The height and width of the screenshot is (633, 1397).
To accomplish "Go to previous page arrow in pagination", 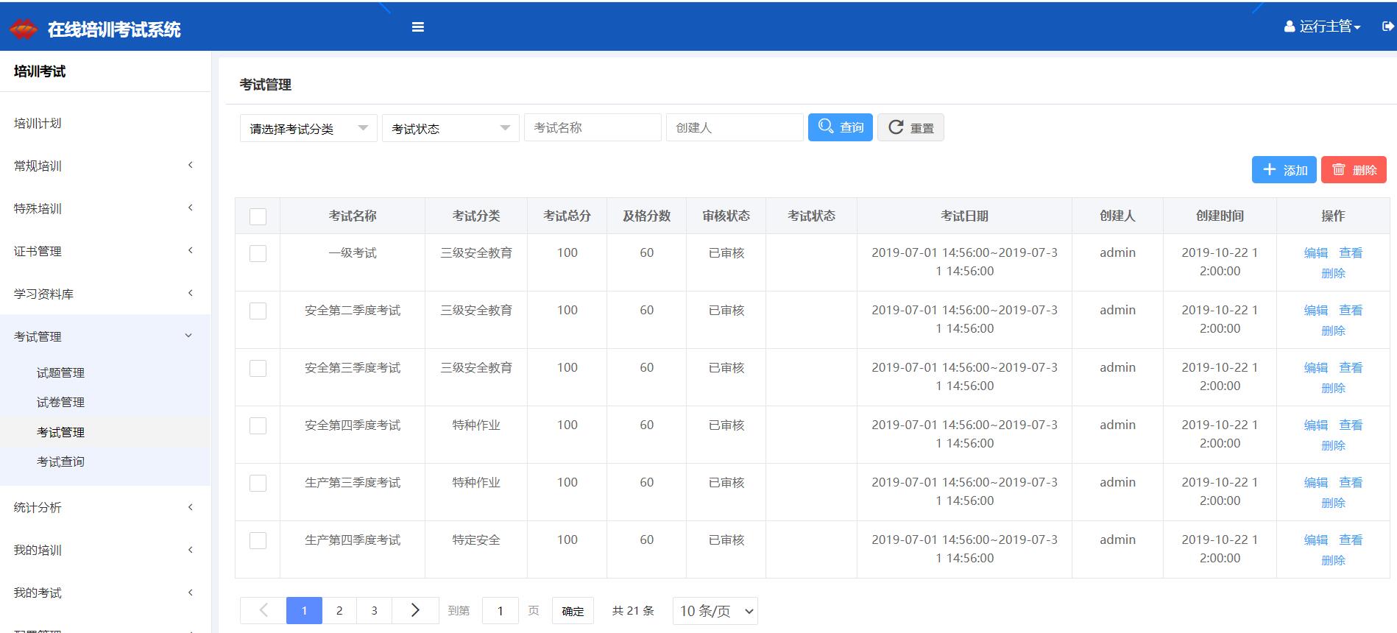I will (x=264, y=610).
